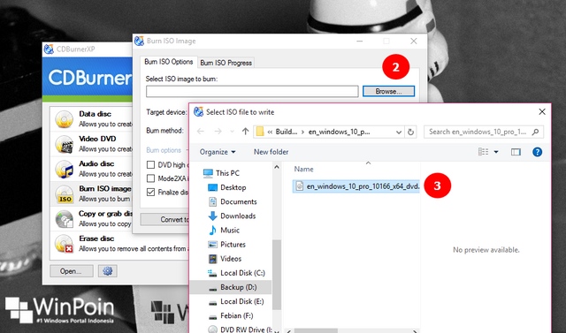The image size is (566, 333).
Task: Open the Desktop folder
Action: (227, 187)
